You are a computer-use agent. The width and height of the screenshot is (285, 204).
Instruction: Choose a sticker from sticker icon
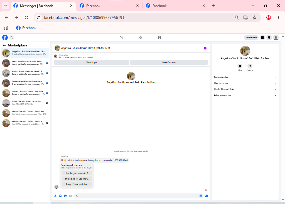(x=65, y=196)
